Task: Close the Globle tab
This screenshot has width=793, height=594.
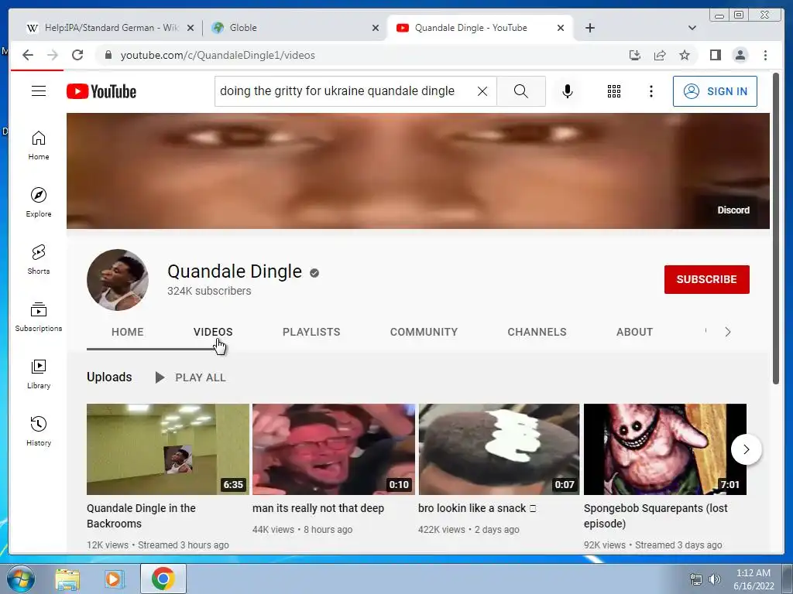Action: tap(376, 28)
